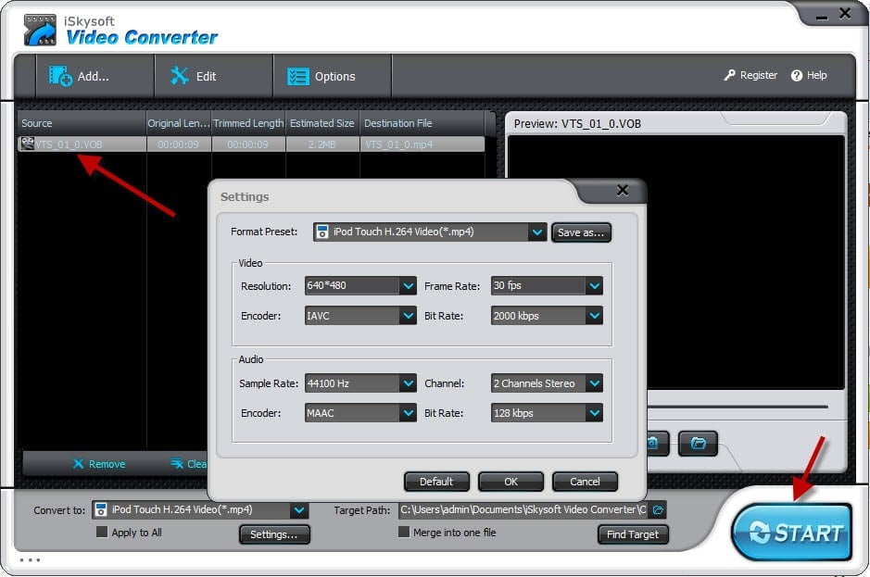Click the Register key icon
Image resolution: width=870 pixels, height=577 pixels.
pyautogui.click(x=729, y=75)
